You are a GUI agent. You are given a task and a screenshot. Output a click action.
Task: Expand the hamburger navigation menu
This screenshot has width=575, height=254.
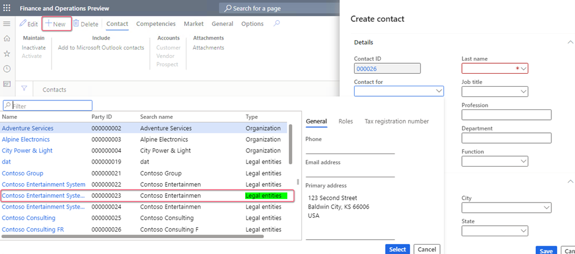coord(7,24)
